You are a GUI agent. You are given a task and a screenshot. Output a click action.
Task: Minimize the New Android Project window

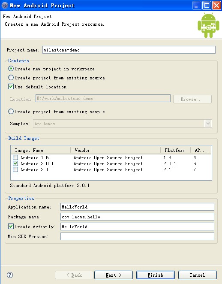point(197,5)
